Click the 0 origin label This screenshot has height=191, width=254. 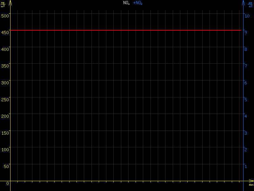8,183
